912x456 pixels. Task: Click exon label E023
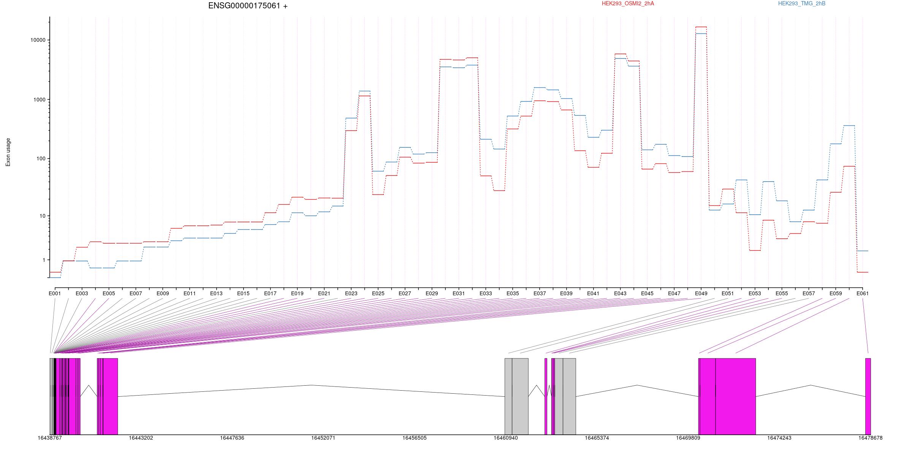351,293
